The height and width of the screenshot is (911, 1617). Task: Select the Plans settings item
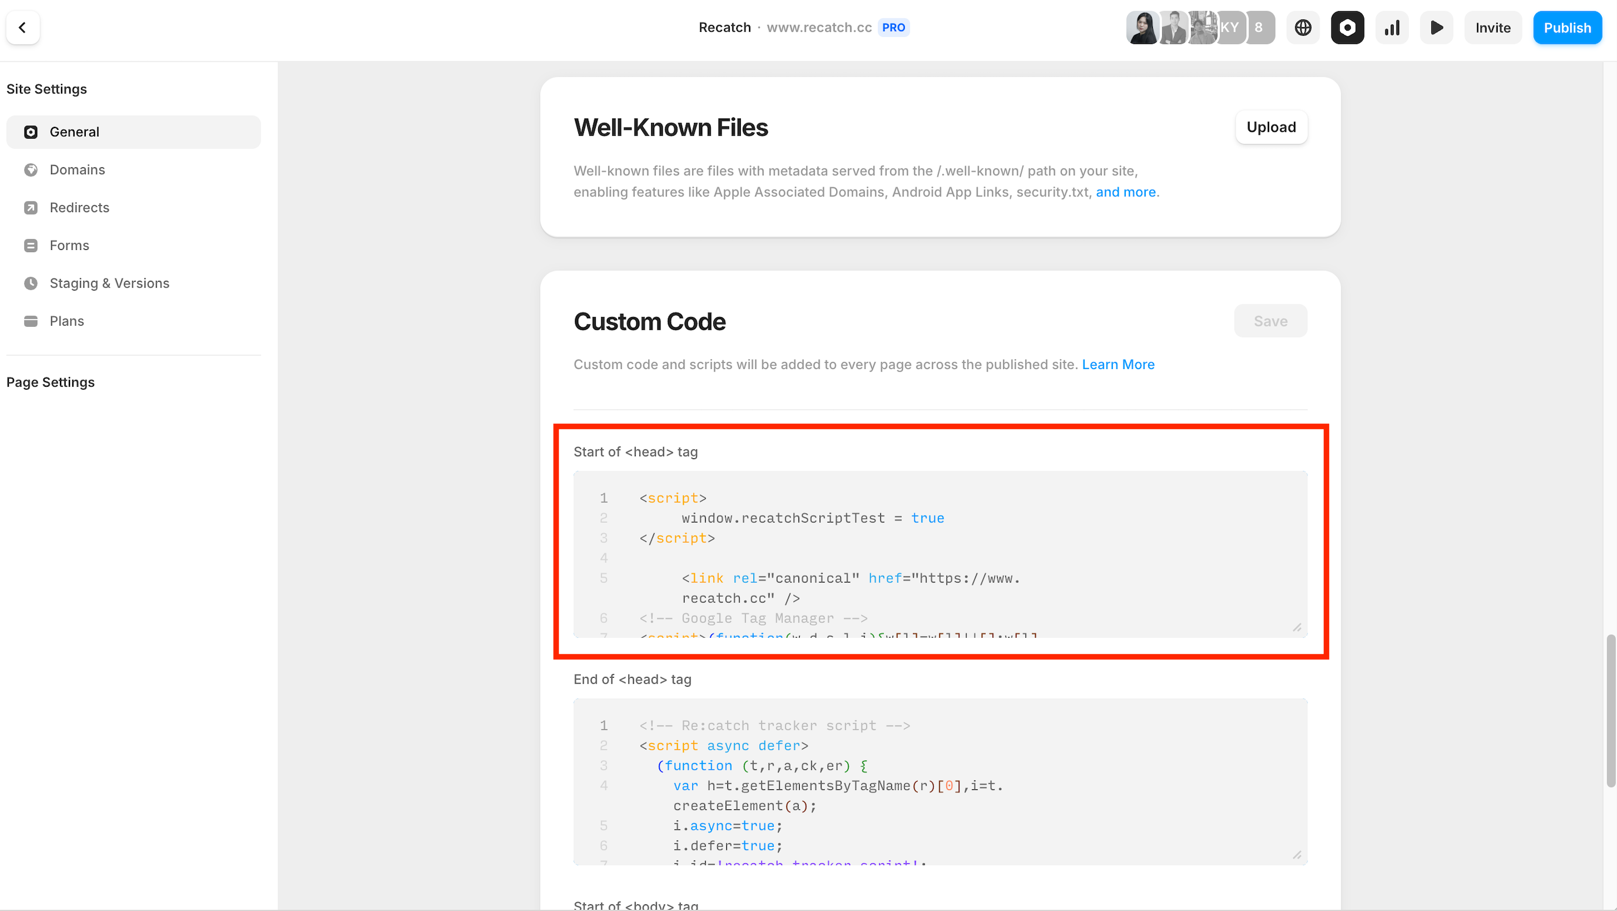click(66, 321)
